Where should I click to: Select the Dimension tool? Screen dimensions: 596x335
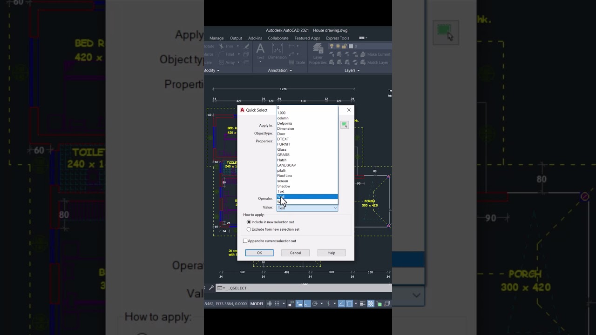coord(278,52)
